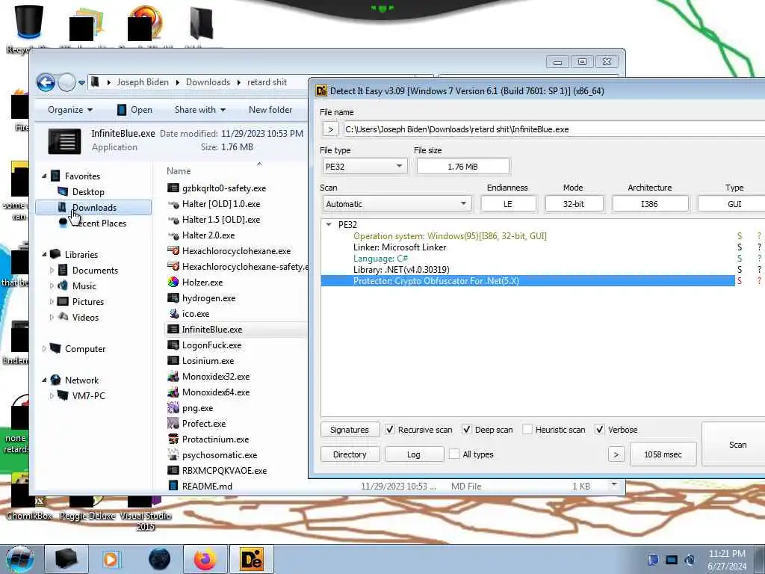Enable the All types checkbox
Image resolution: width=765 pixels, height=574 pixels.
[x=453, y=454]
